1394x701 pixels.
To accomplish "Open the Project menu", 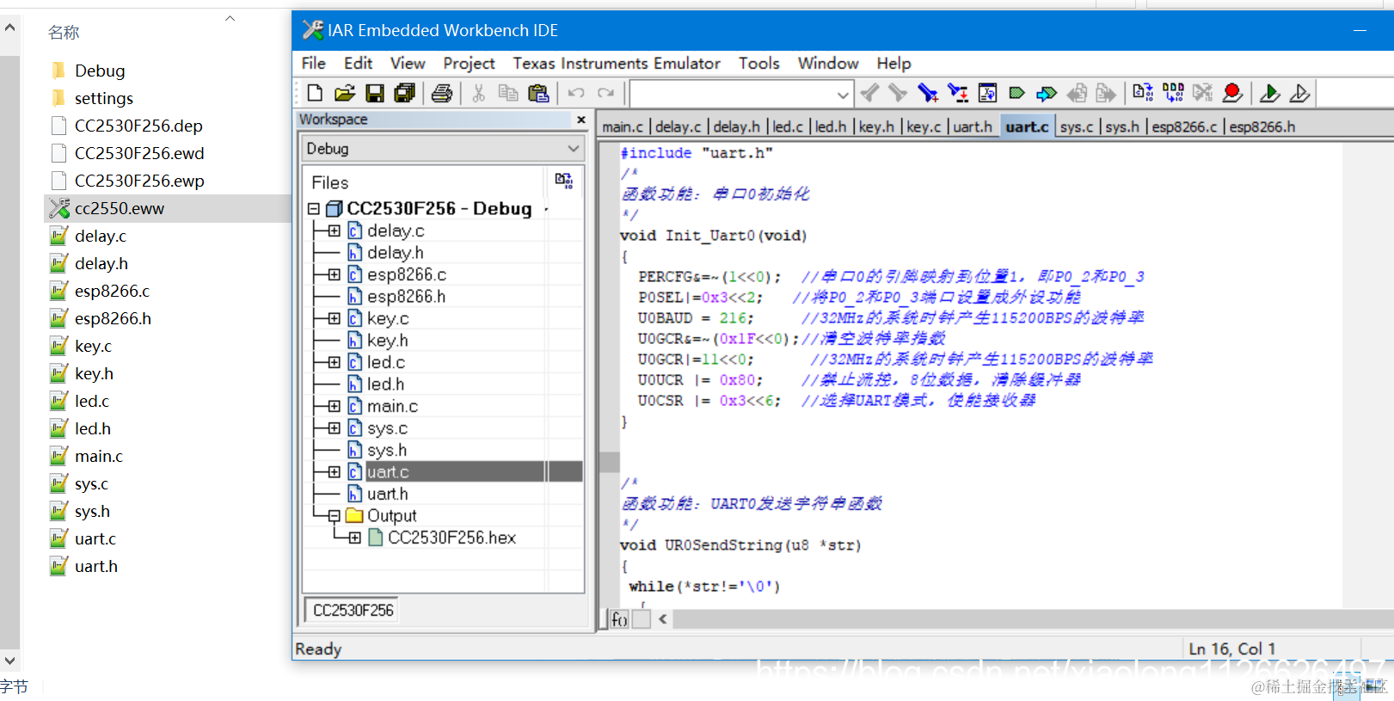I will pyautogui.click(x=469, y=63).
